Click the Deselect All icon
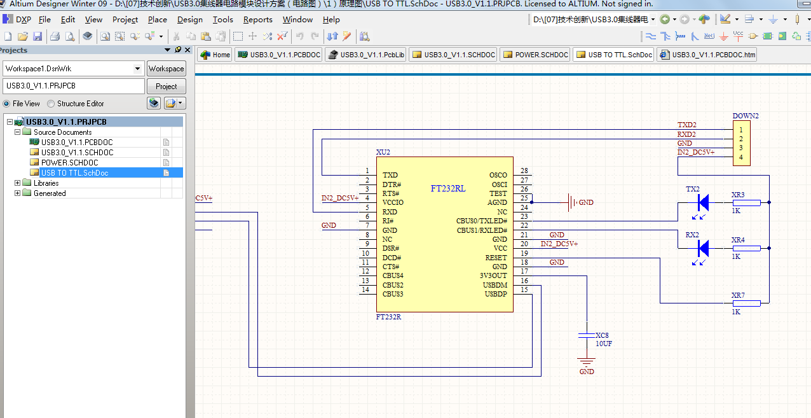 [x=266, y=36]
